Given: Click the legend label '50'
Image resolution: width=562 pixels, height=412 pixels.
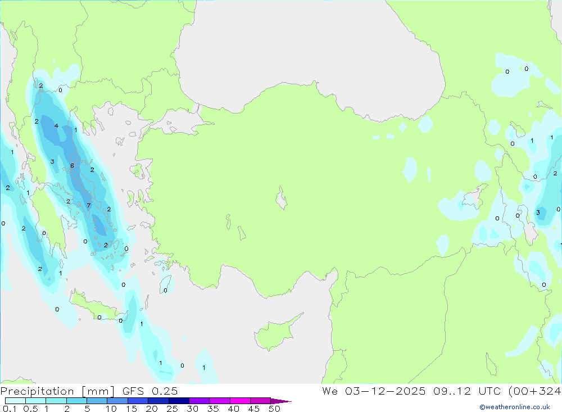Looking at the screenshot, I should tap(274, 409).
